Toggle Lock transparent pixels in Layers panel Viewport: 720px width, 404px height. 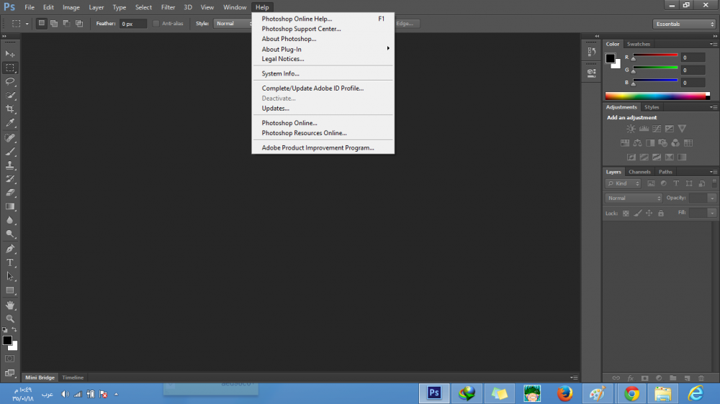point(626,214)
